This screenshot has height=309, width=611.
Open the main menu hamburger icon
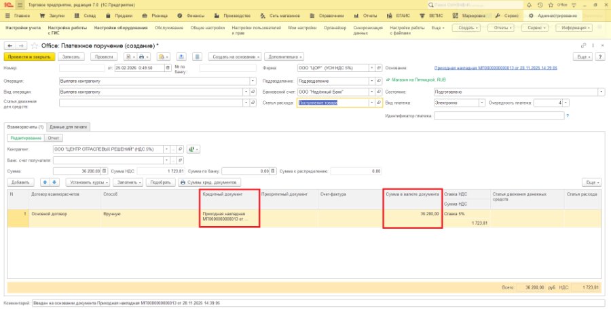[20, 5]
